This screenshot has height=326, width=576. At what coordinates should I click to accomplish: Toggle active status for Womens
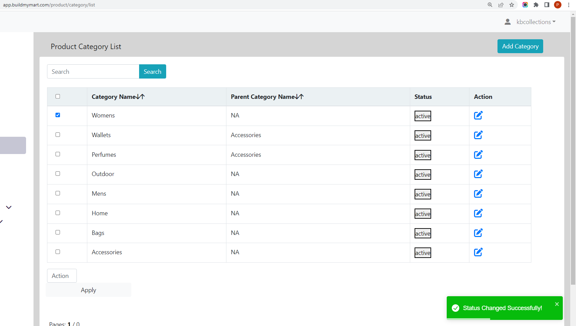click(423, 116)
